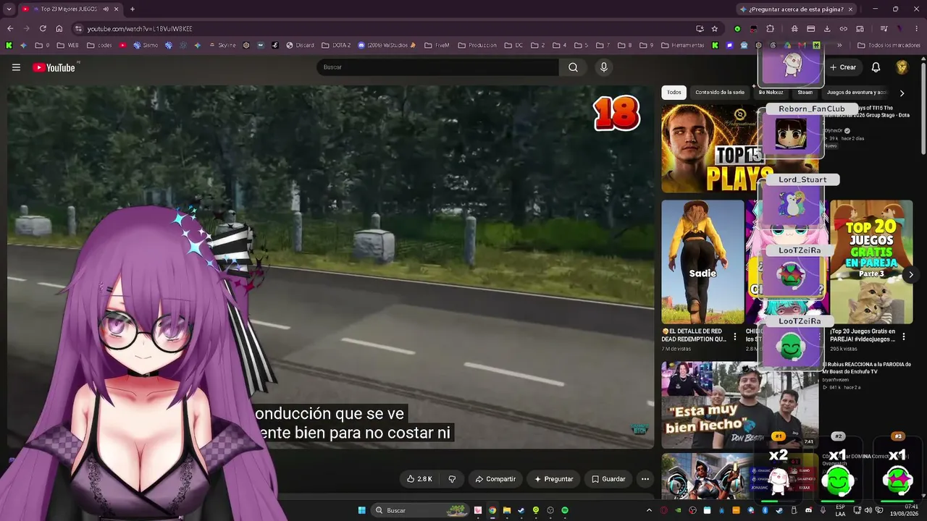Click the address bar URL
The image size is (927, 521).
tap(140, 28)
